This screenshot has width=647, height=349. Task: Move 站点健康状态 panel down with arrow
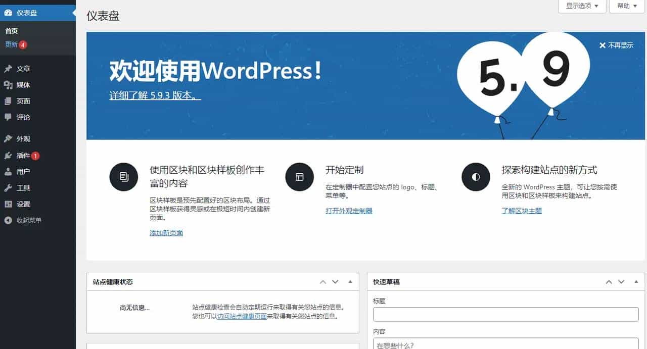335,282
